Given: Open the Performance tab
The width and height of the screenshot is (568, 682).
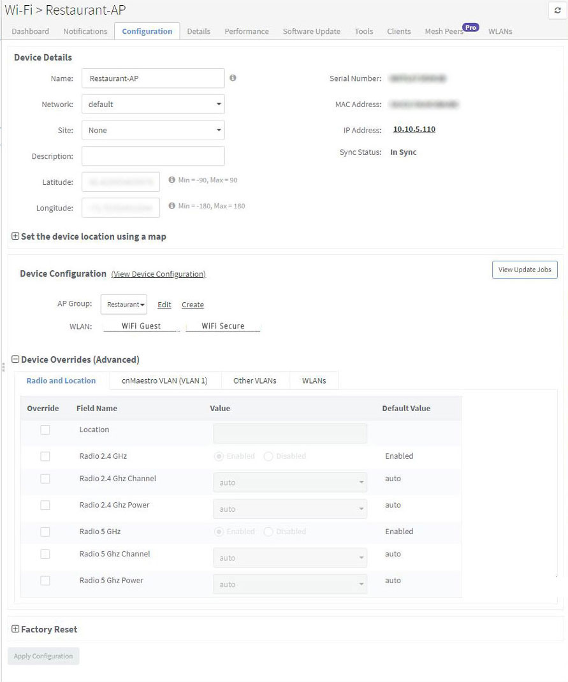Looking at the screenshot, I should tap(247, 31).
